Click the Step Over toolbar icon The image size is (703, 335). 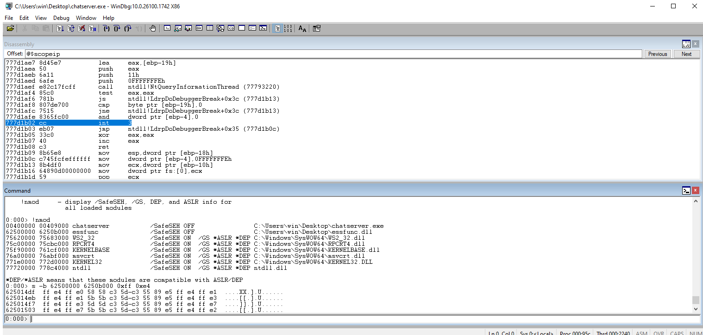[117, 29]
